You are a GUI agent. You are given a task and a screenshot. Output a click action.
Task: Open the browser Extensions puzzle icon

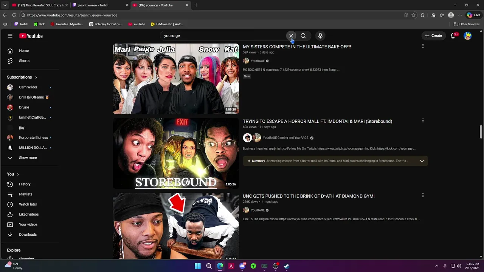click(423, 15)
